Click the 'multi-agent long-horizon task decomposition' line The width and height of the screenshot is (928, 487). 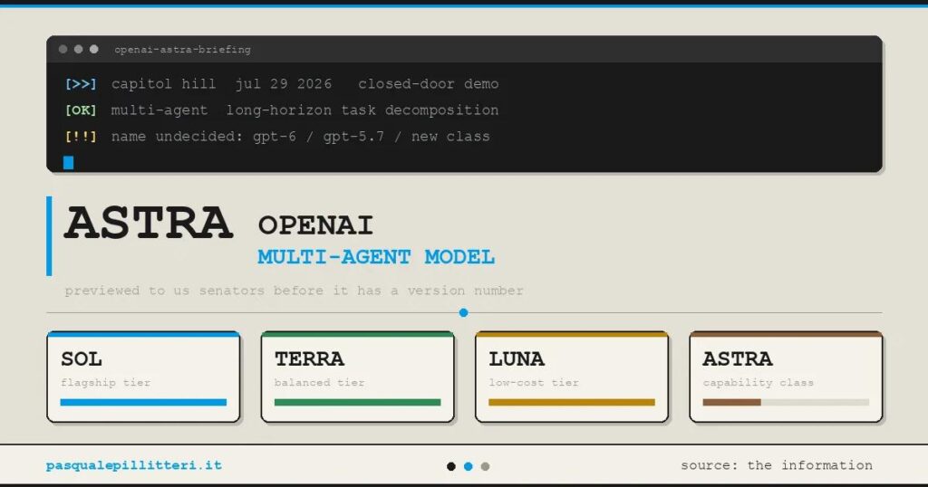coord(304,110)
